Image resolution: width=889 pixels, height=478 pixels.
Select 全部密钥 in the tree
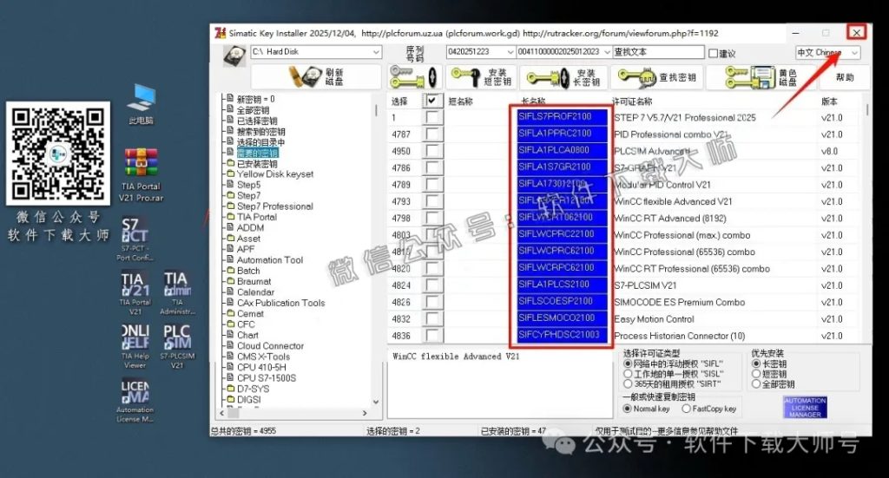click(253, 110)
